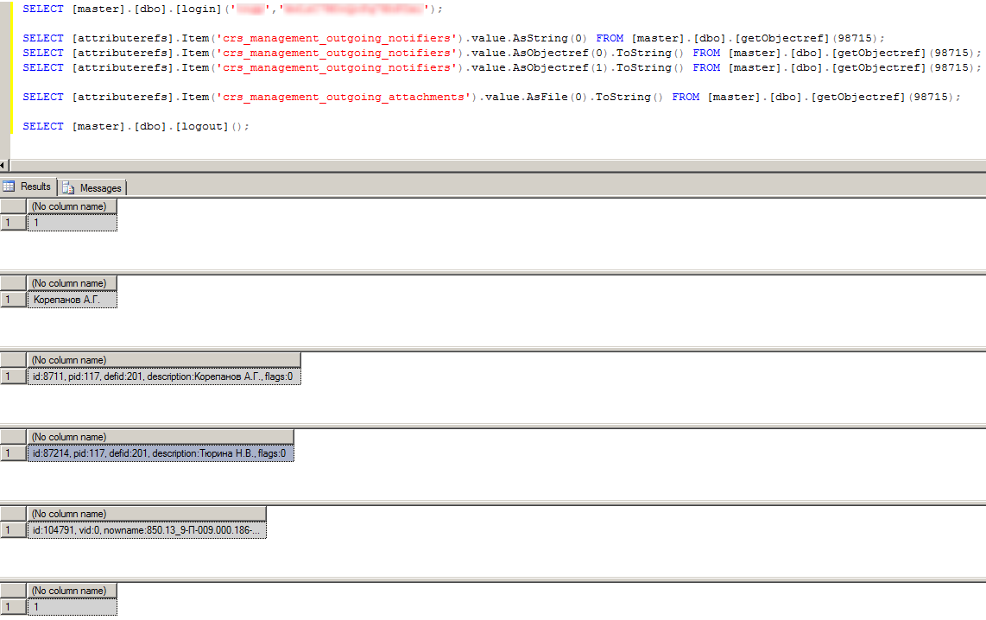Select the cell starting 'id:8711, pid:117'
This screenshot has height=620, width=986.
(x=163, y=376)
